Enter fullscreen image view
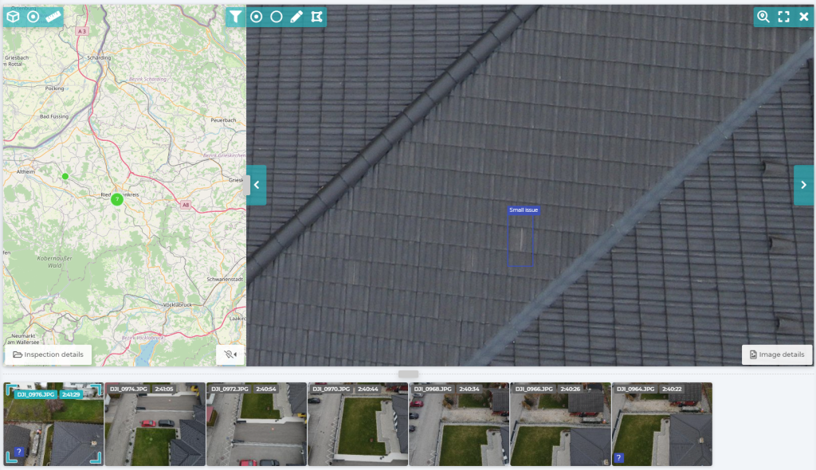The image size is (816, 470). (x=783, y=17)
